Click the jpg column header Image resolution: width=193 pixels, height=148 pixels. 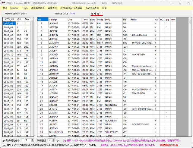coord(168,19)
